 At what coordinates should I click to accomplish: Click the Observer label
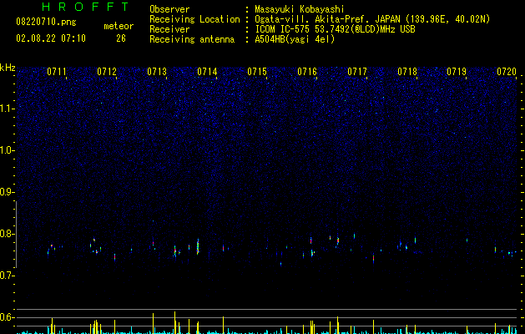pos(169,9)
